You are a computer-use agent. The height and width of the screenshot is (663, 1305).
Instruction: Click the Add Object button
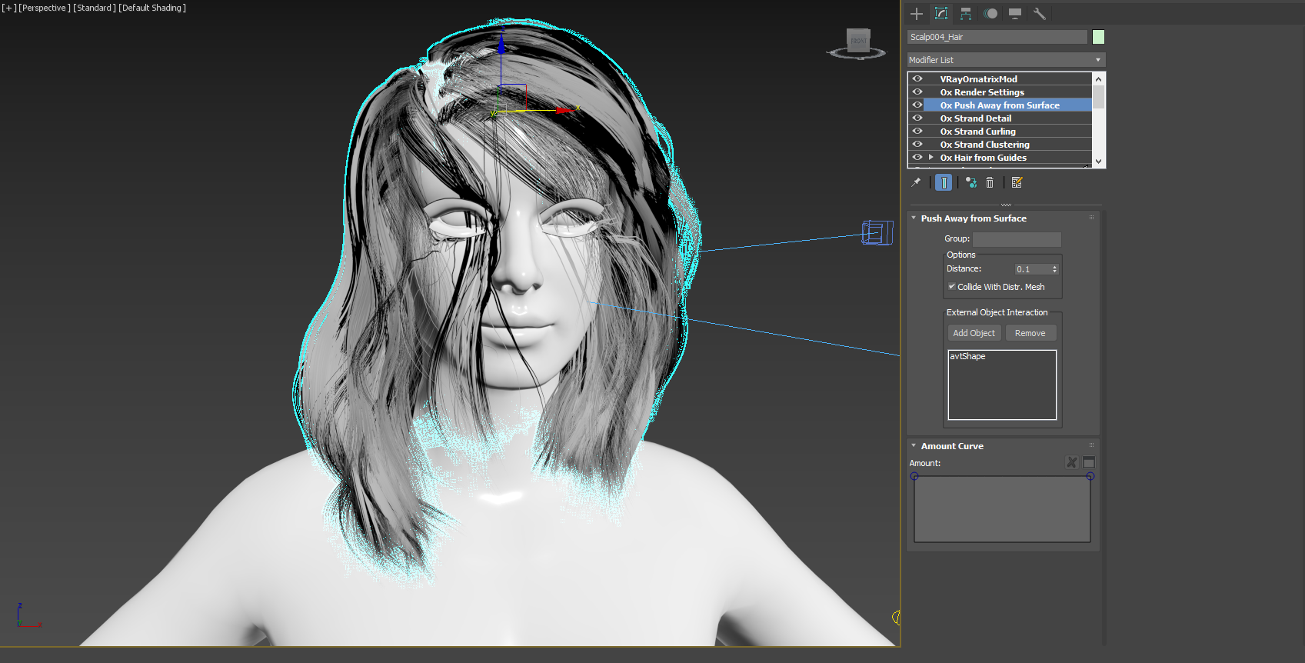[974, 333]
